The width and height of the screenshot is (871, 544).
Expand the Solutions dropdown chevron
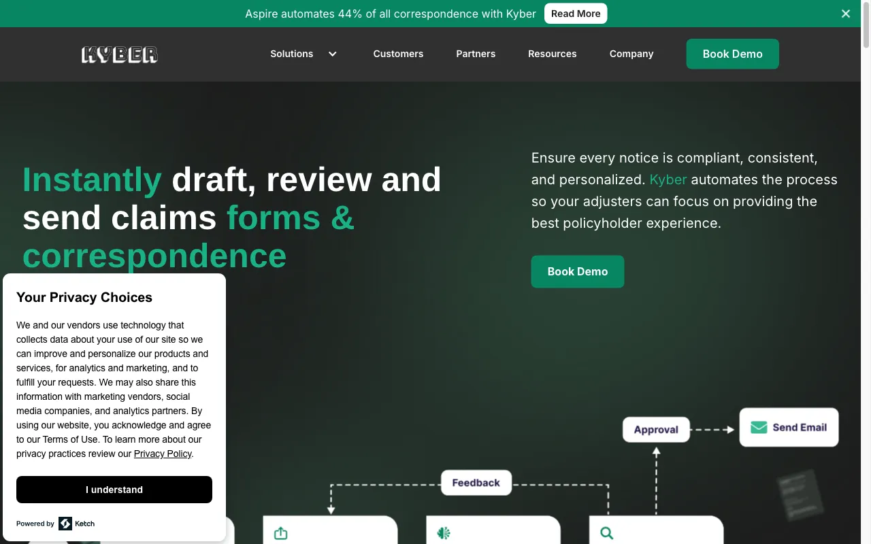[333, 54]
